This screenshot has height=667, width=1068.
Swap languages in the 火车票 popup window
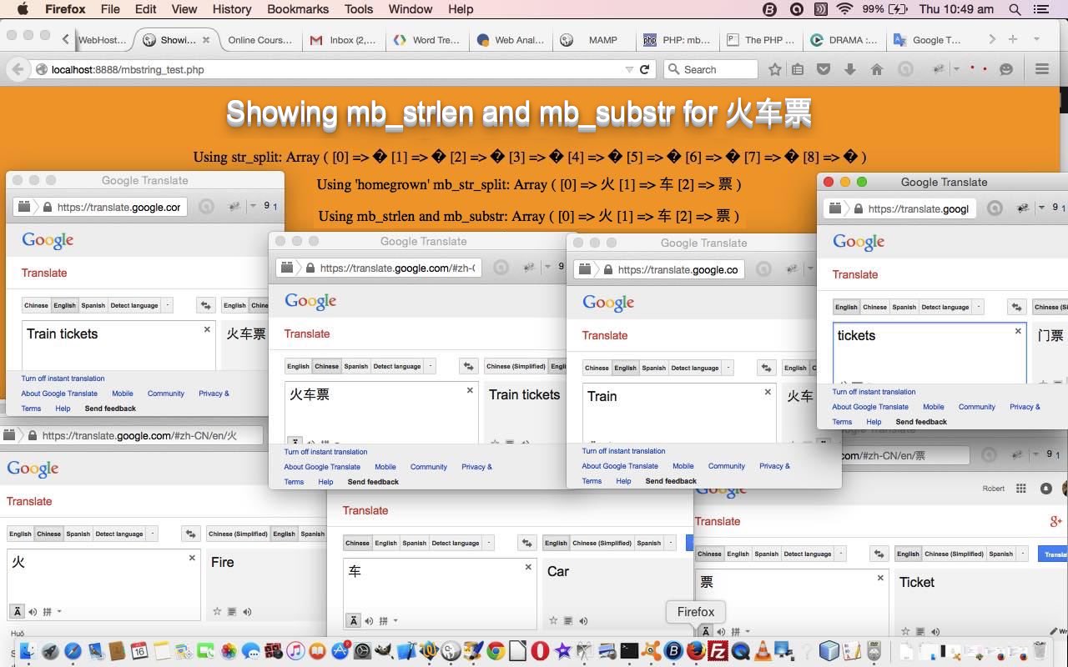pyautogui.click(x=469, y=366)
